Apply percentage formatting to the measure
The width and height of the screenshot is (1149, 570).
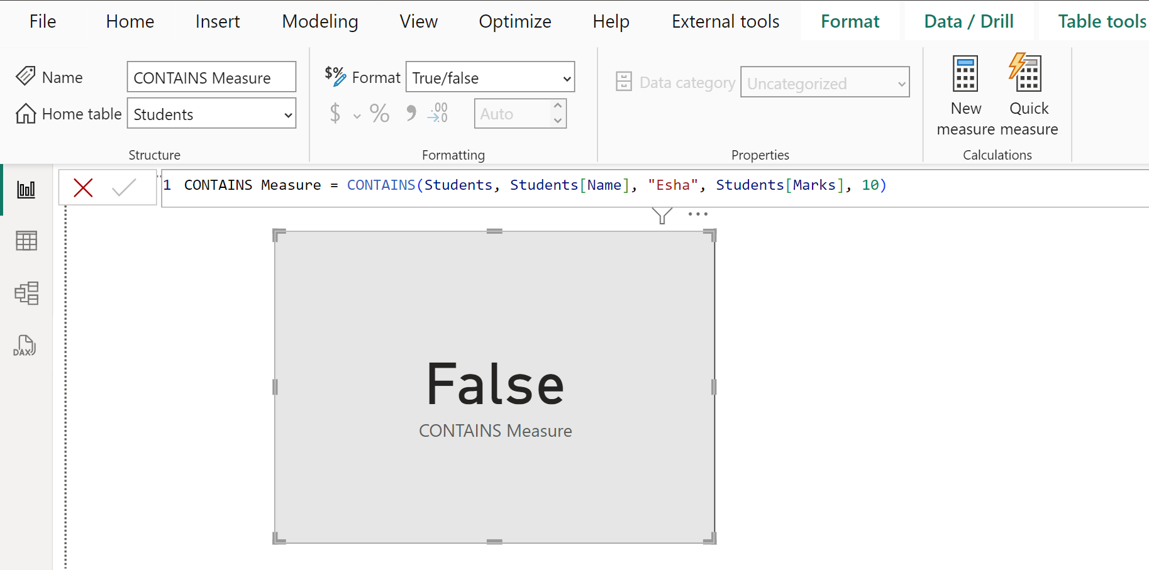(379, 113)
